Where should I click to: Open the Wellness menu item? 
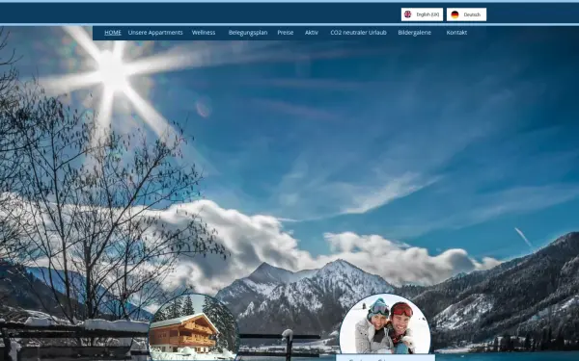204,33
